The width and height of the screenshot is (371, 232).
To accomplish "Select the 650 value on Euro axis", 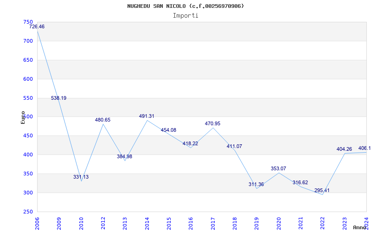I will 28,60.
